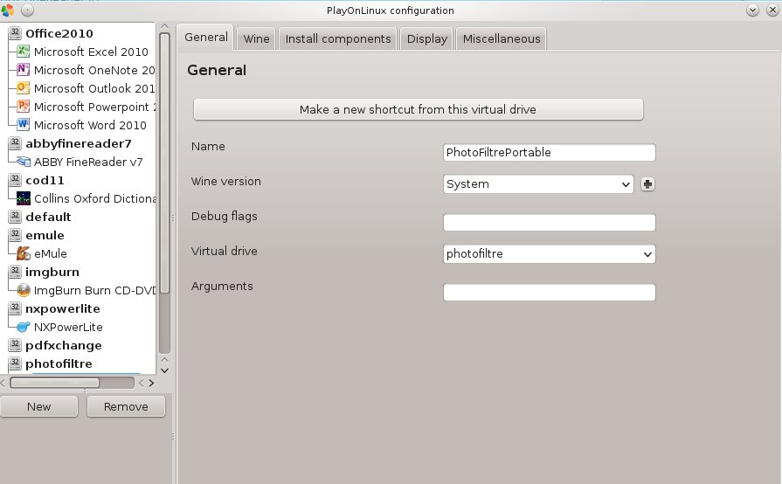Click the 32-bit icon beside pdfxchange
This screenshot has height=484, width=782.
[15, 345]
